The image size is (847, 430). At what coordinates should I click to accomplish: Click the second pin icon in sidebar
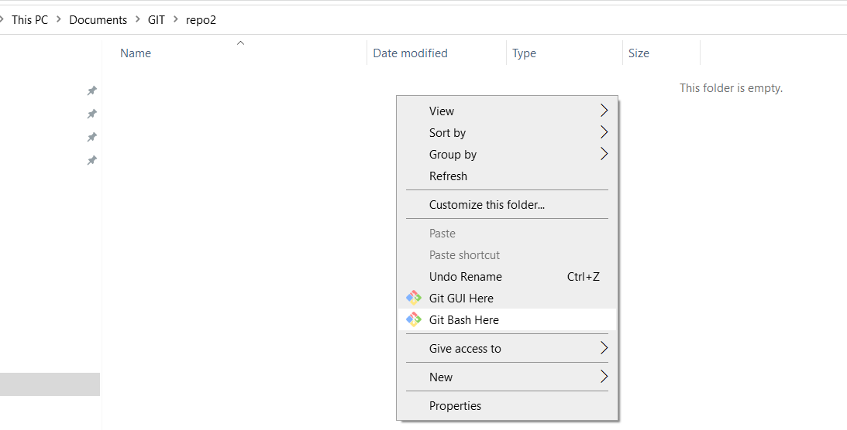[91, 114]
